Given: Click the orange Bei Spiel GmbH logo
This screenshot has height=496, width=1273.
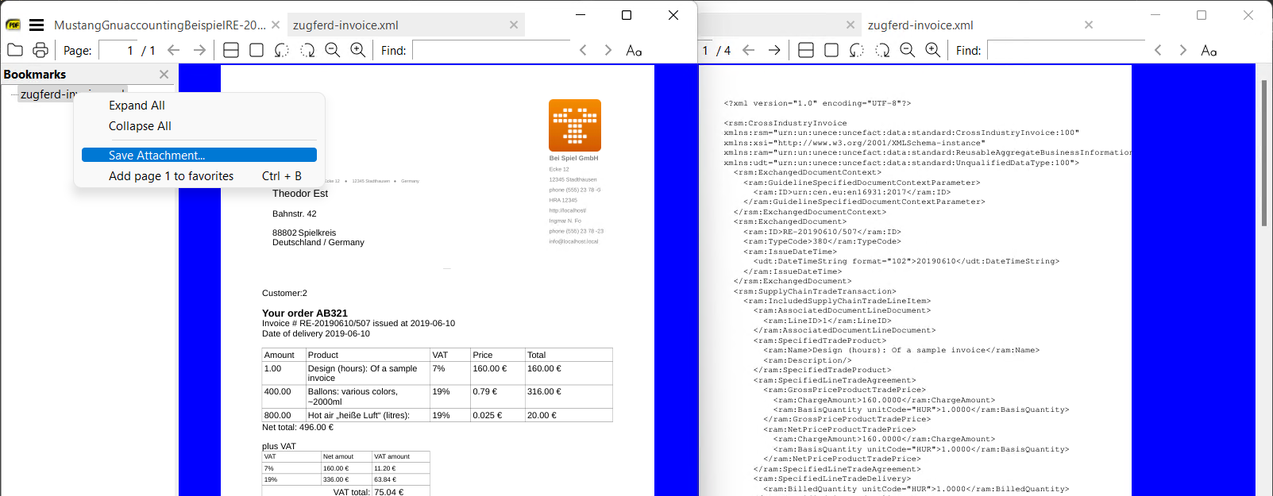Looking at the screenshot, I should [x=575, y=125].
